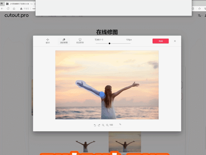Click the blue brush cursor circle
206x155 pixels.
pos(102,94)
